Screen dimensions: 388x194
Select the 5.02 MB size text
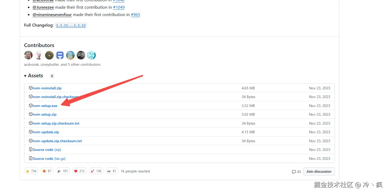click(248, 114)
